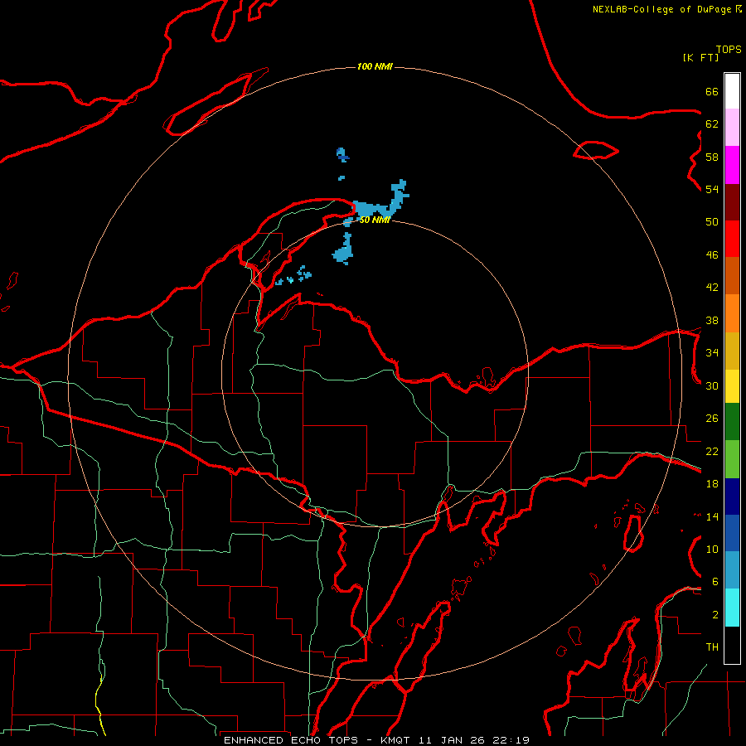Click the 66 legend value

coord(712,91)
